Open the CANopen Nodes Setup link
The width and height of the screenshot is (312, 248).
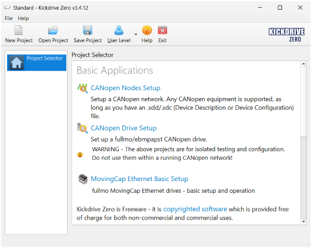point(125,88)
